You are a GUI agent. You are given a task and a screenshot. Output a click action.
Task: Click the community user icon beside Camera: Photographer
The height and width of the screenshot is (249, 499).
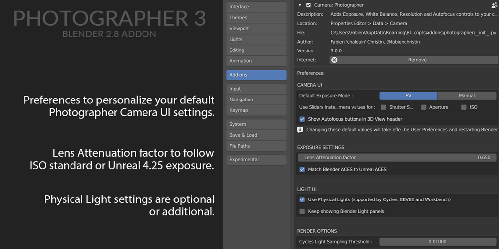tap(495, 5)
